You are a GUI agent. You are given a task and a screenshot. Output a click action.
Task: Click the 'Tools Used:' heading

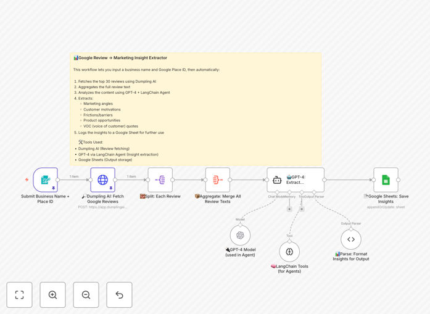click(91, 142)
